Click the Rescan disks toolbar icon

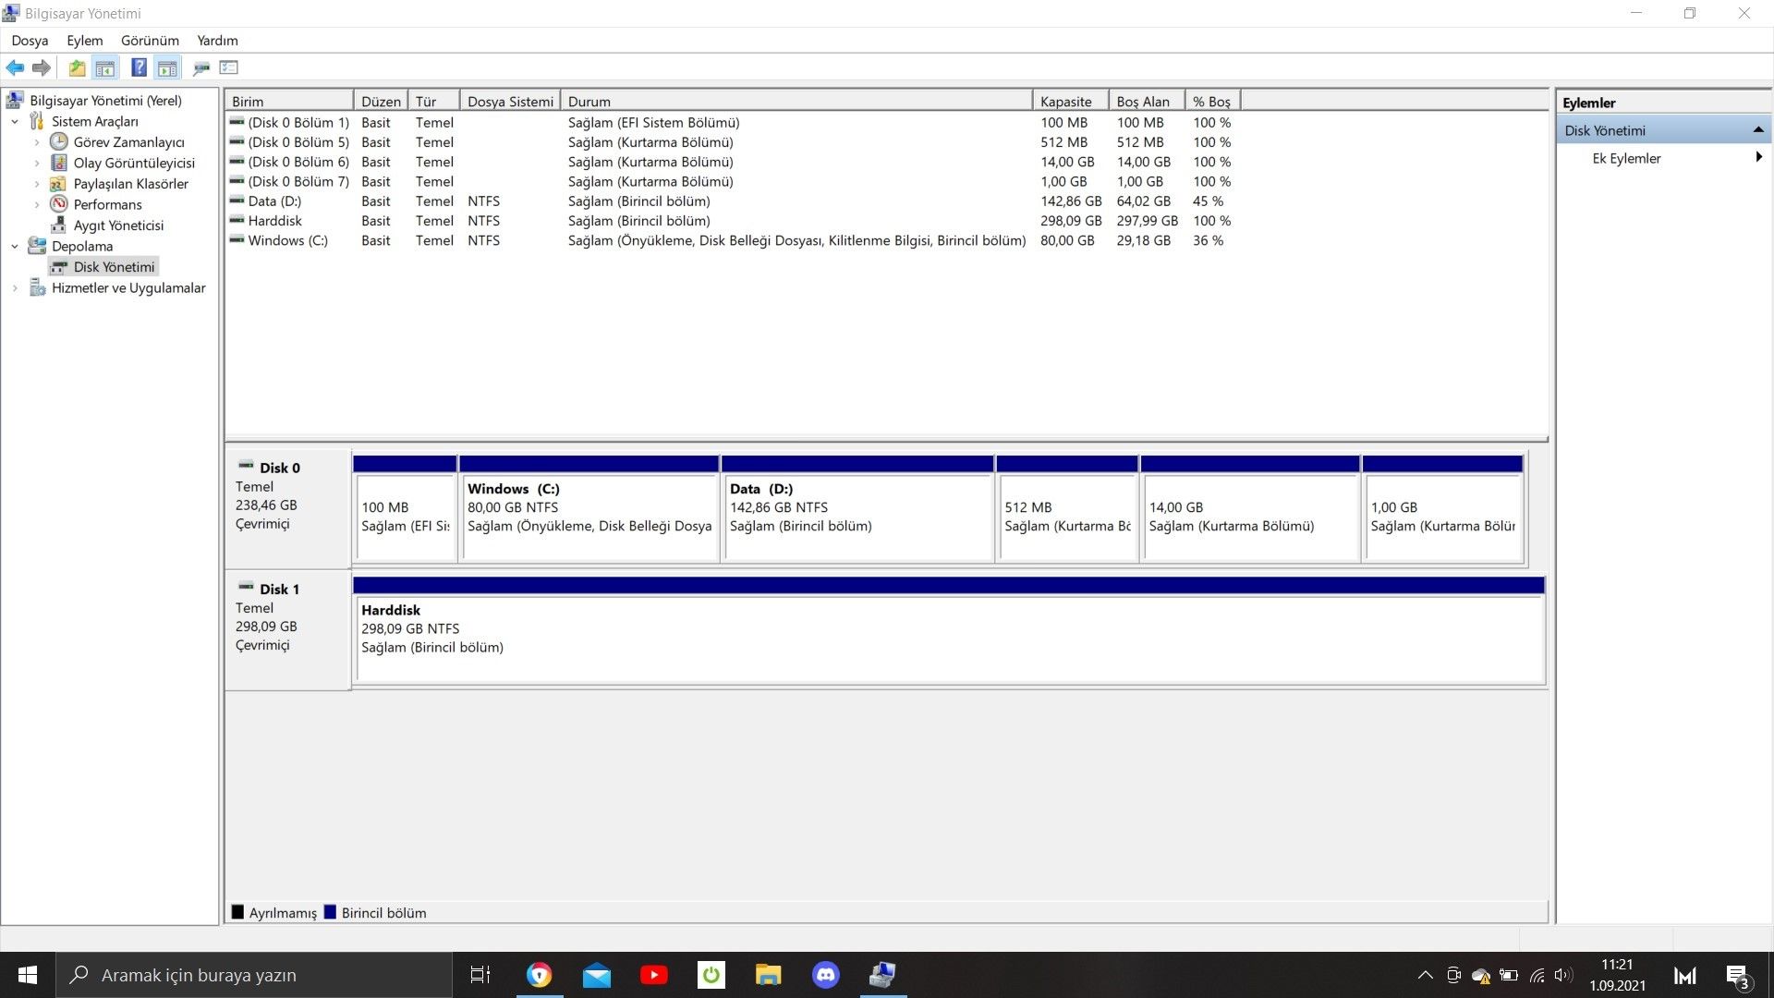[x=200, y=67]
